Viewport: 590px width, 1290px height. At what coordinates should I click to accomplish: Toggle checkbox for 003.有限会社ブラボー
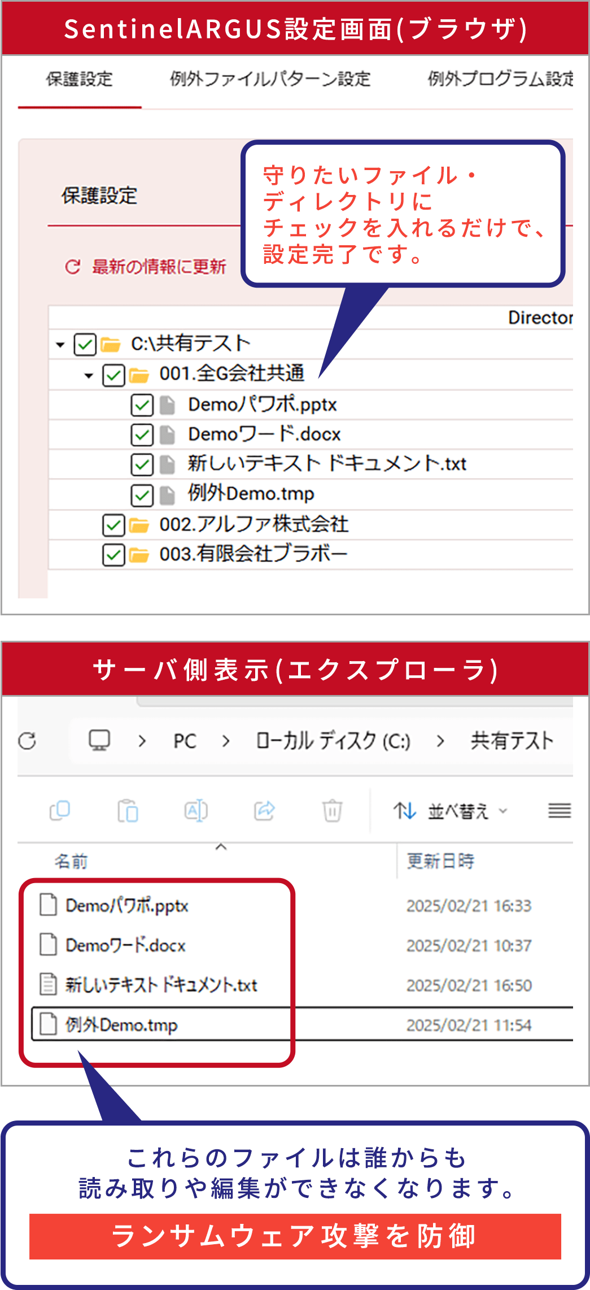(113, 555)
